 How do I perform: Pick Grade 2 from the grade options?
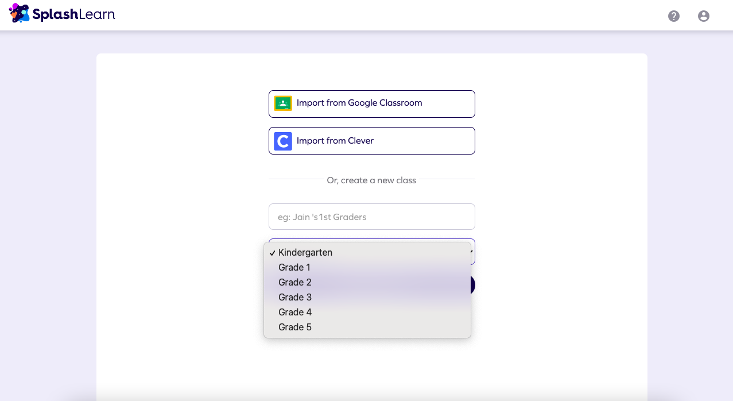pos(295,283)
